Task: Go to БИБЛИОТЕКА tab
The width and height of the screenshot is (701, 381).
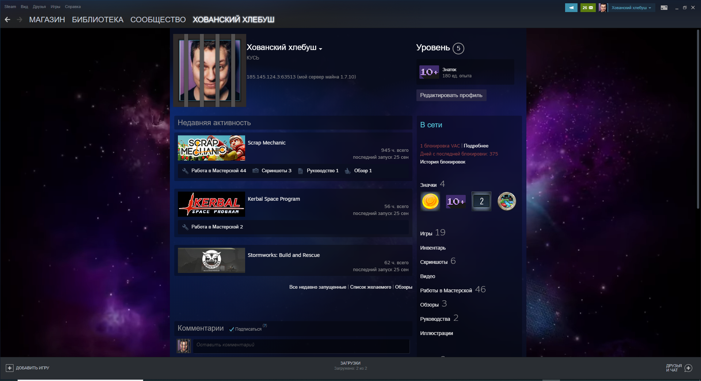Action: pos(98,20)
